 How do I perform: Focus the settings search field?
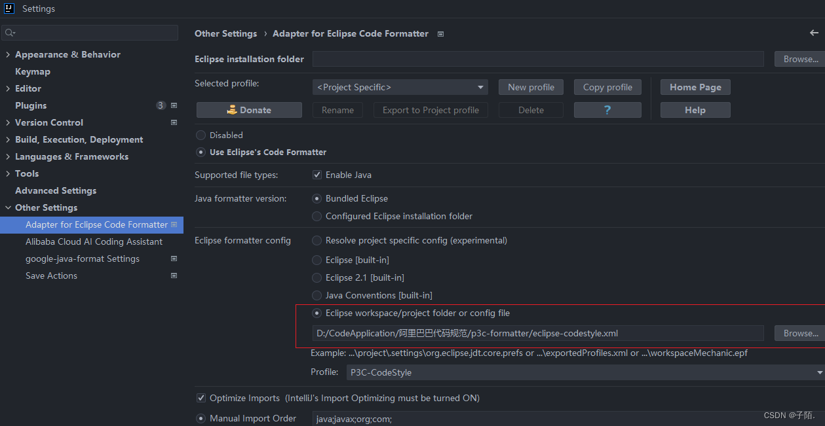89,33
